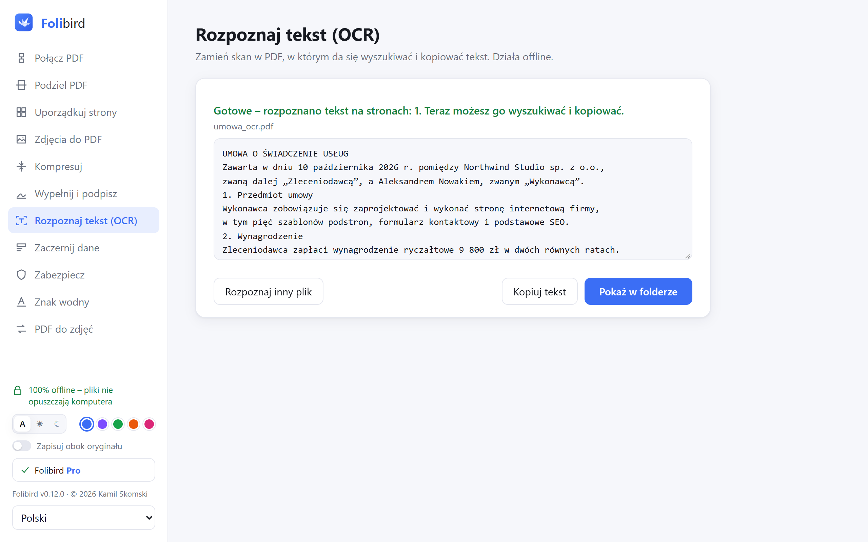The height and width of the screenshot is (542, 868).
Task: Open PDF do zdjęć tool
Action: tap(83, 329)
